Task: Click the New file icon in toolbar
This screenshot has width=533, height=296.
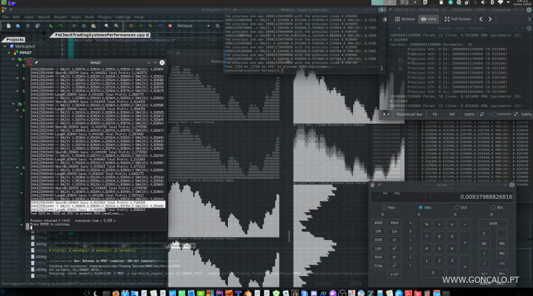Action: click(8, 26)
